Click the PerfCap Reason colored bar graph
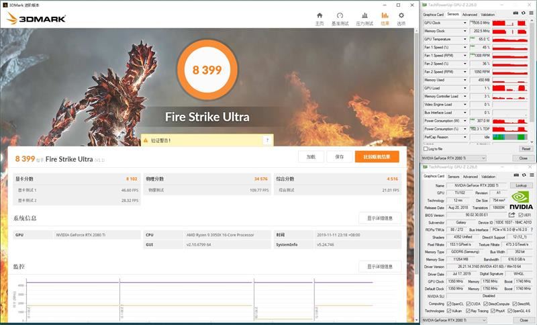Image resolution: width=537 pixels, height=325 pixels. 510,138
